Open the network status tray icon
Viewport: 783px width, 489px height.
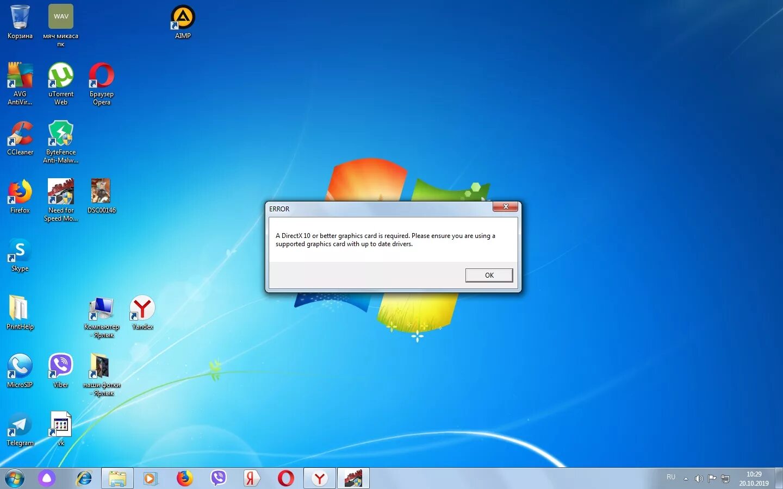click(x=725, y=479)
